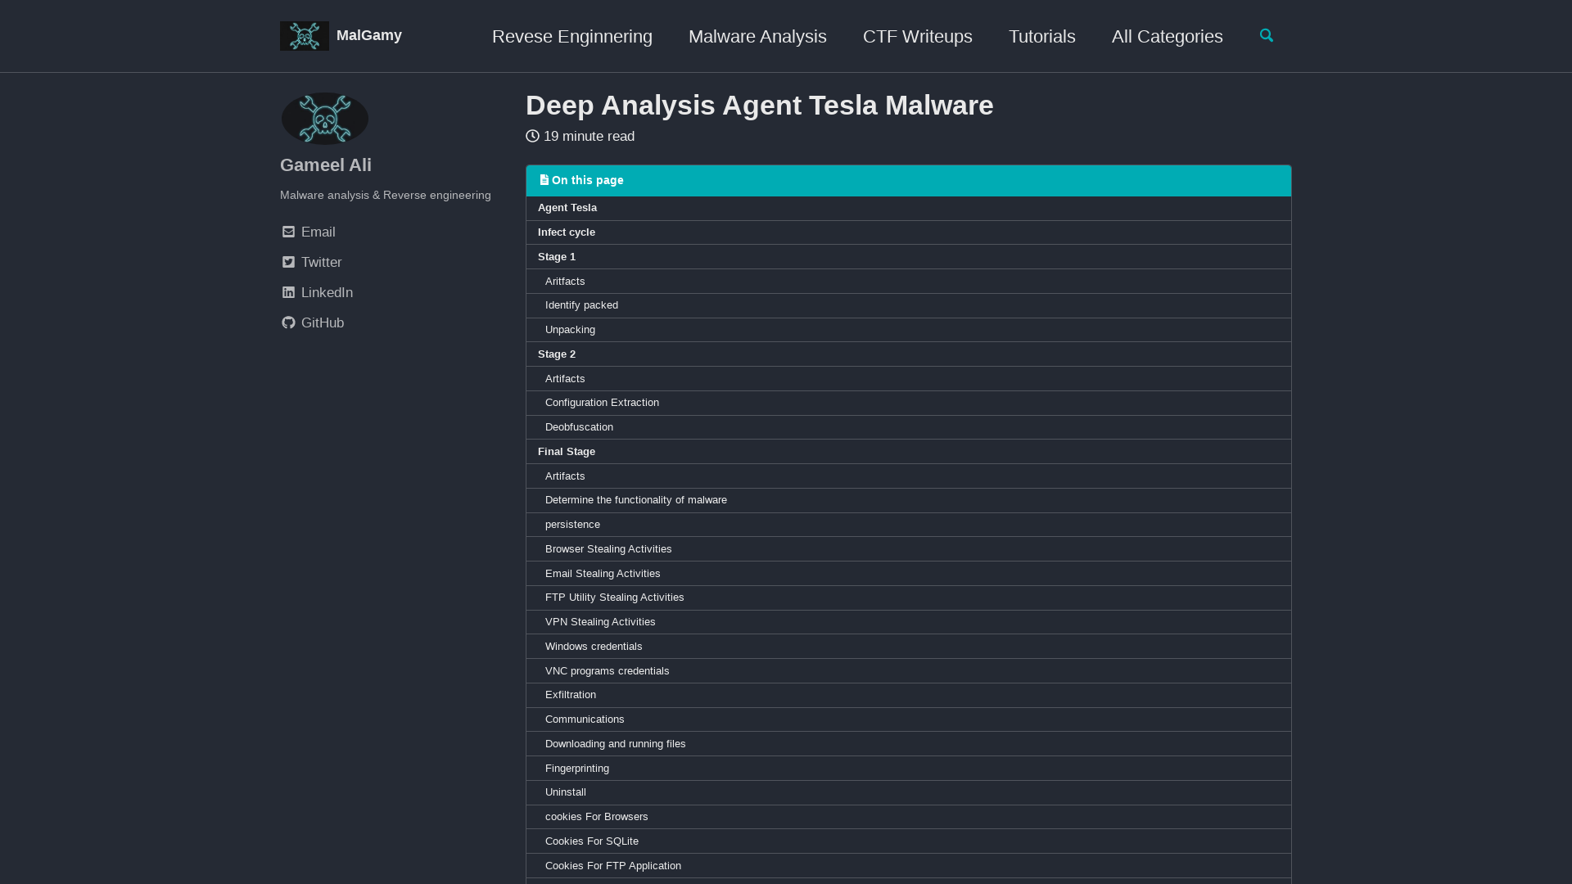
Task: Jump to Downloading and running files
Action: [x=909, y=744]
